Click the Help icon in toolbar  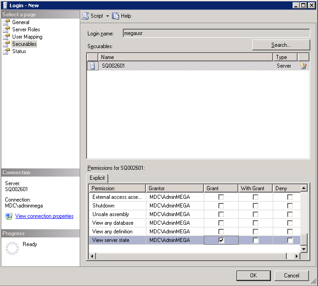tap(116, 16)
